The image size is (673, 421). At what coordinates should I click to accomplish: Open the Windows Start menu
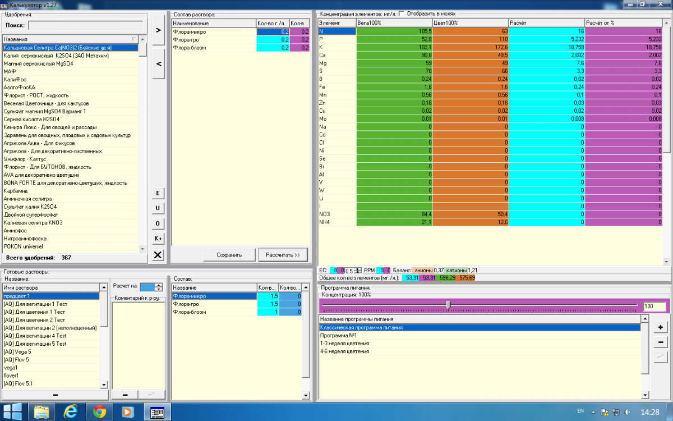click(x=13, y=411)
